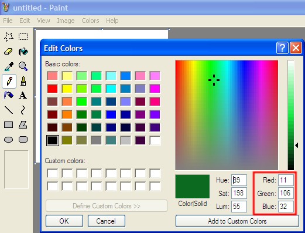The height and width of the screenshot is (233, 305).
Task: Select the Ellipse tool
Action: [x=9, y=140]
